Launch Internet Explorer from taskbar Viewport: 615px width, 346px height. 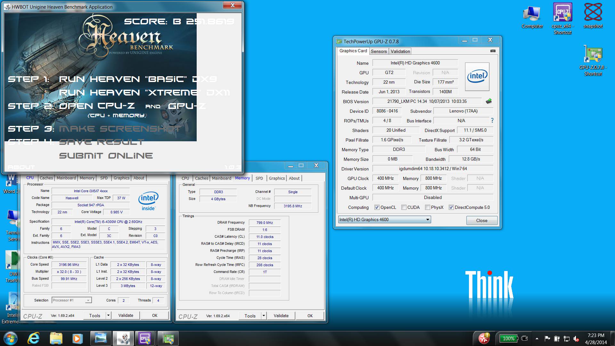[33, 338]
